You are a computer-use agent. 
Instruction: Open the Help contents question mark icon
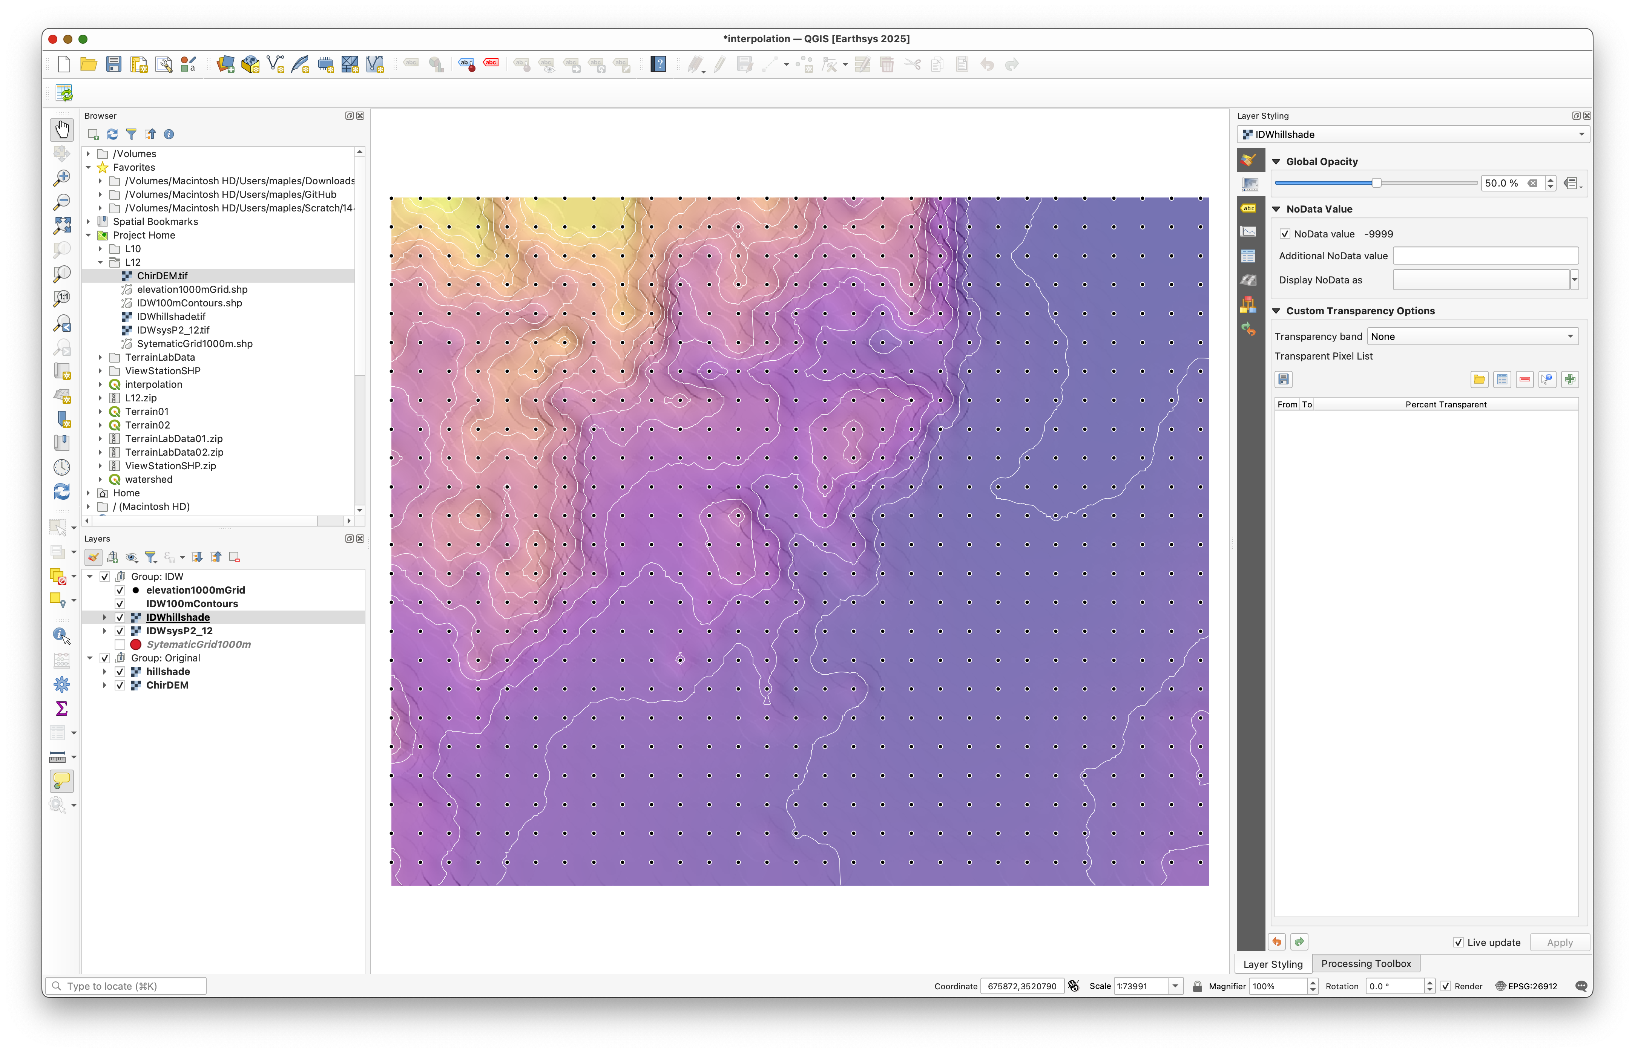point(658,64)
